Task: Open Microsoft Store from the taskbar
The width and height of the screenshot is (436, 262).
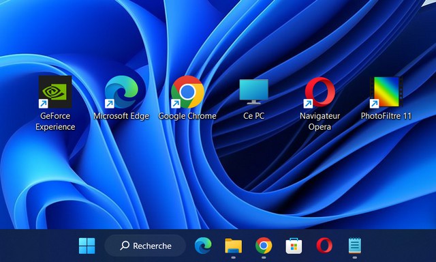Action: 294,246
